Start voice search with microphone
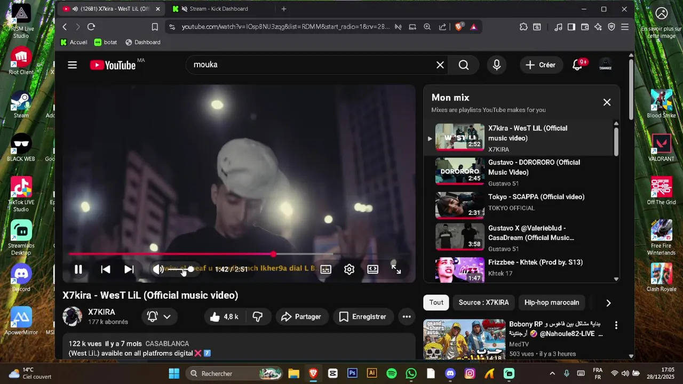The image size is (683, 384). [x=497, y=65]
